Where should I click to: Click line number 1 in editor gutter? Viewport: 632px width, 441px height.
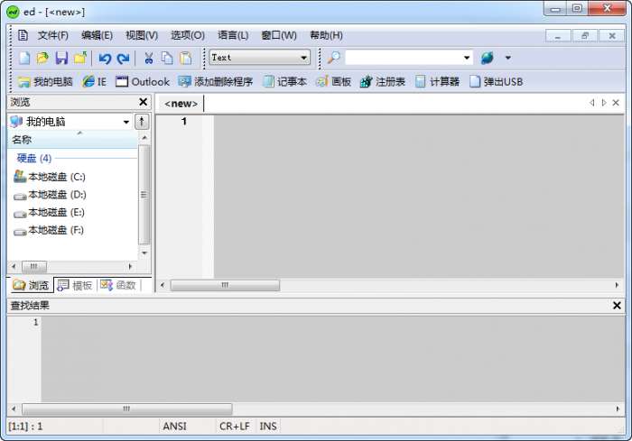pyautogui.click(x=184, y=121)
